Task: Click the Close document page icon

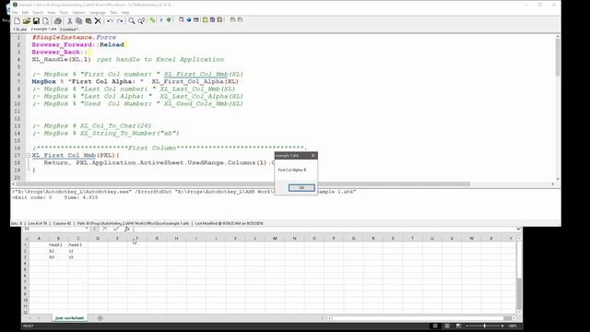Action: coord(45,20)
